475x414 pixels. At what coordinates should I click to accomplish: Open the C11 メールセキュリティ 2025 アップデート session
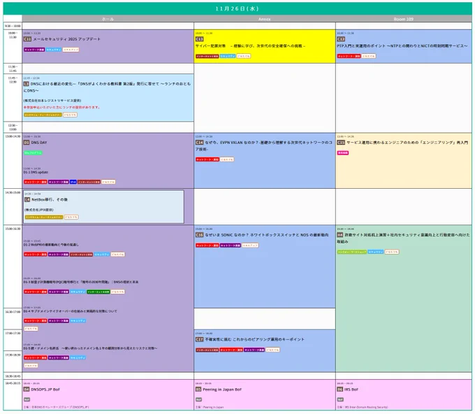66,39
